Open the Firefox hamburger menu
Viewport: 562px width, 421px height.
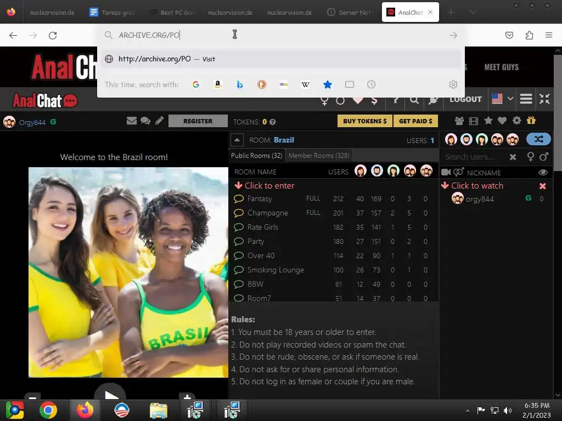[549, 35]
